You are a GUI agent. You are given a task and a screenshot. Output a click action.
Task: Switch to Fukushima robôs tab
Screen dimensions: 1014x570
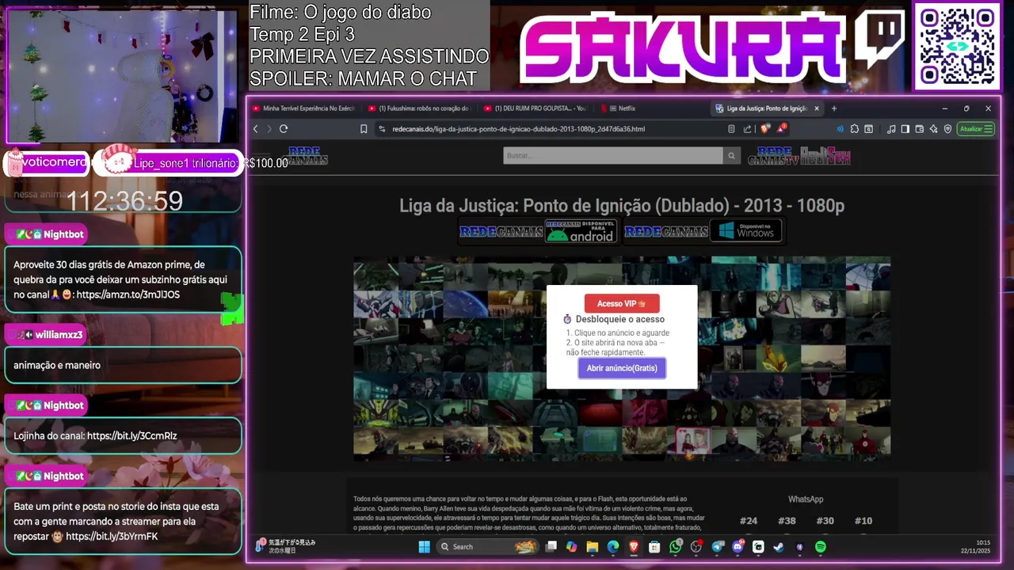(x=420, y=108)
